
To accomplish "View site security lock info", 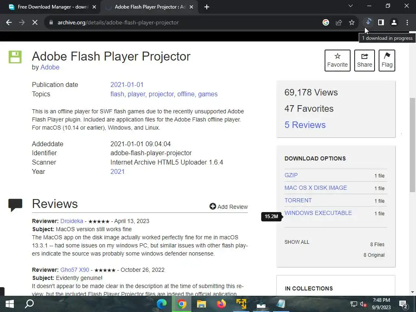I will [x=51, y=23].
